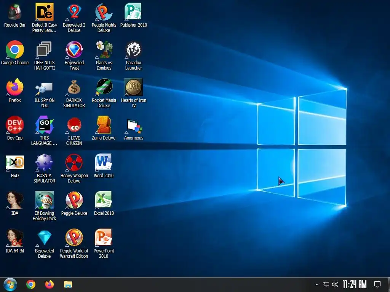Open the 11:24 AM clock

click(x=355, y=284)
